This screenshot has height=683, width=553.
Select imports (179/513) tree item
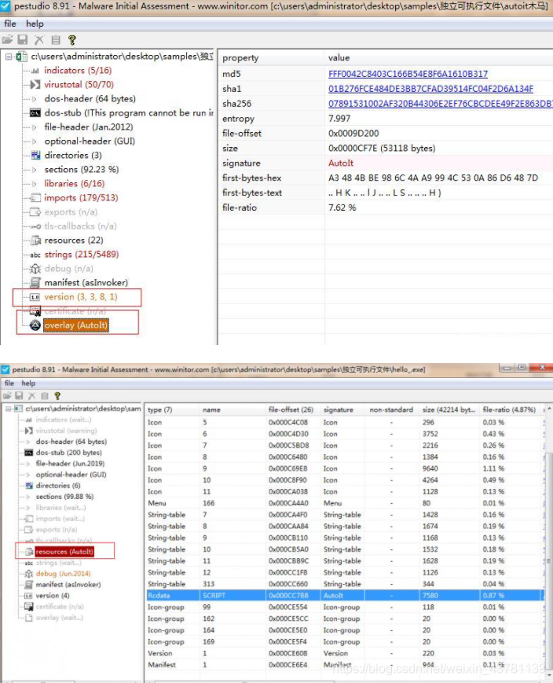(81, 198)
